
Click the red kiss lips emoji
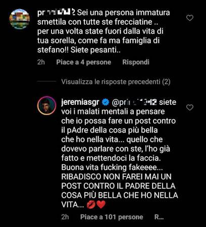point(91,205)
